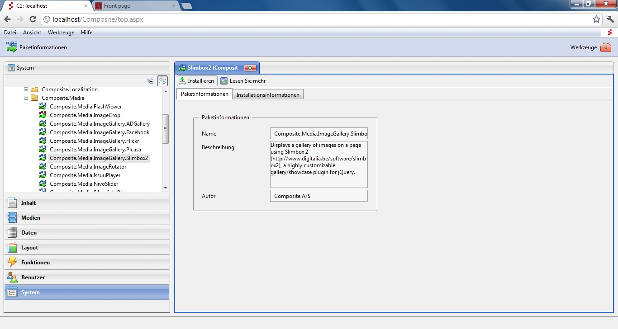The height and width of the screenshot is (329, 618).
Task: Click the Lesen Sie mehr icon
Action: pyautogui.click(x=224, y=81)
